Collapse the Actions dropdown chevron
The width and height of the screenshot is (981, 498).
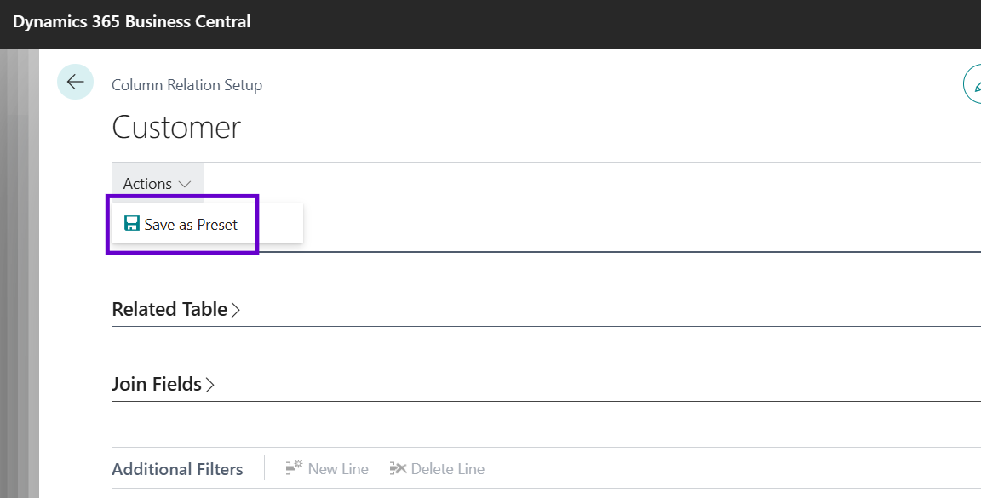point(185,184)
